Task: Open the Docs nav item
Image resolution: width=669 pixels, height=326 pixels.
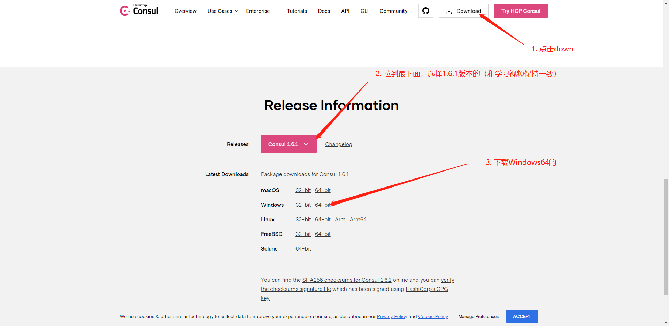Action: [x=324, y=11]
